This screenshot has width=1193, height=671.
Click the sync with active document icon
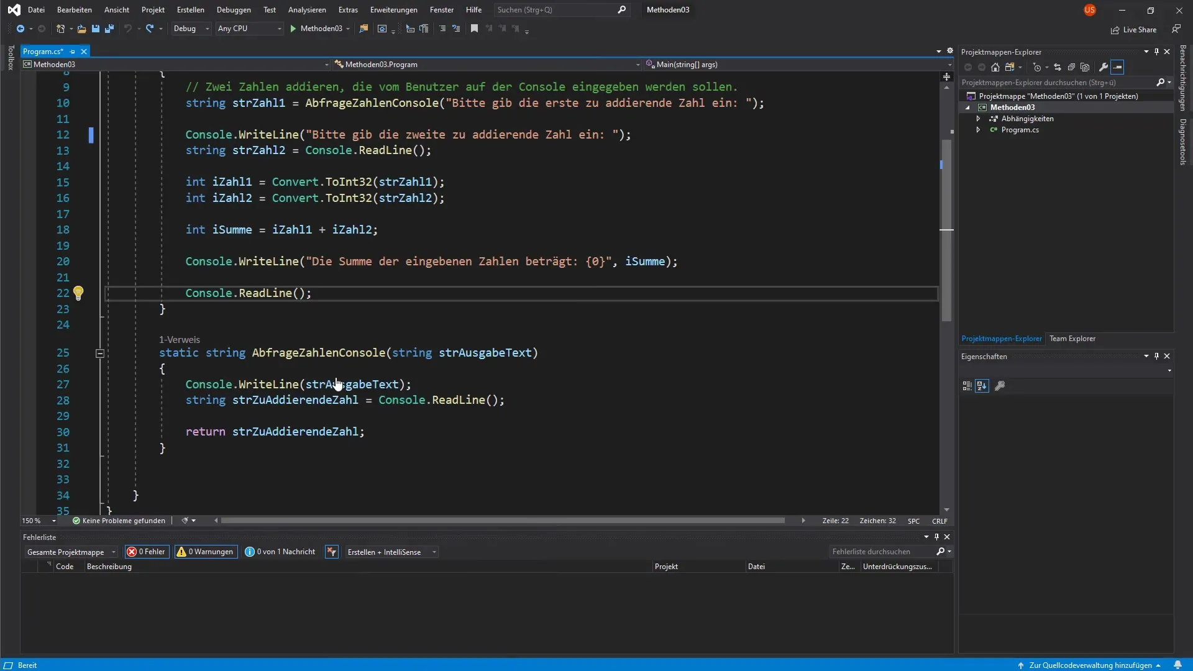coord(1058,67)
